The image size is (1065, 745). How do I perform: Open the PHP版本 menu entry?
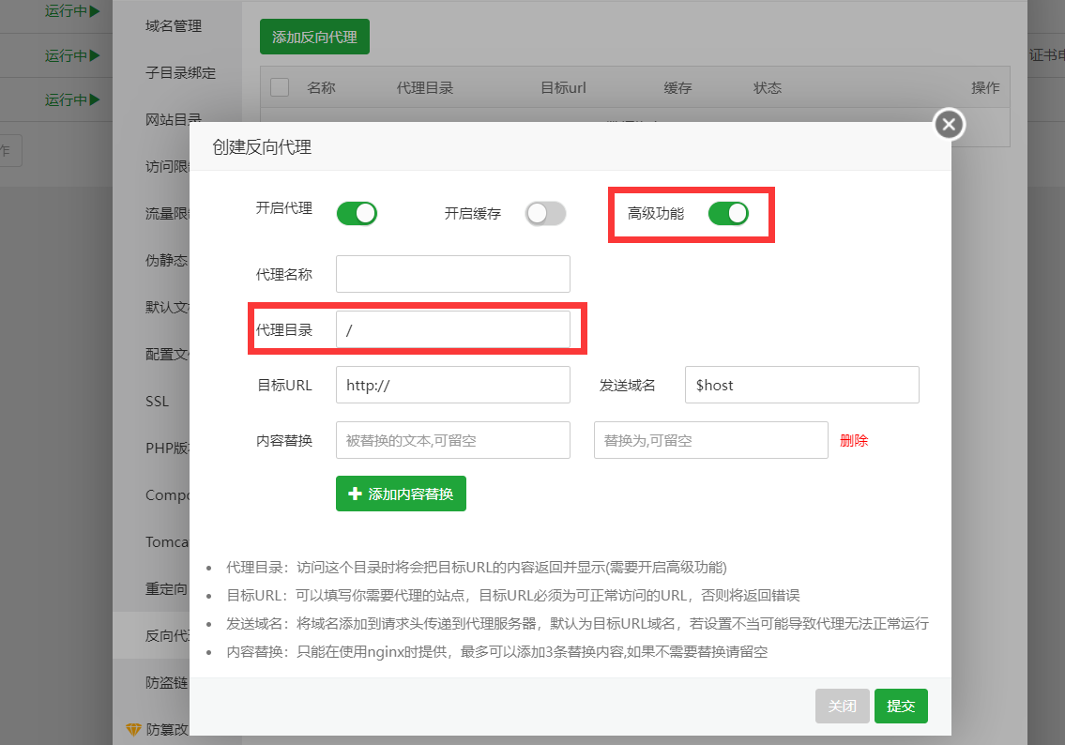(166, 449)
